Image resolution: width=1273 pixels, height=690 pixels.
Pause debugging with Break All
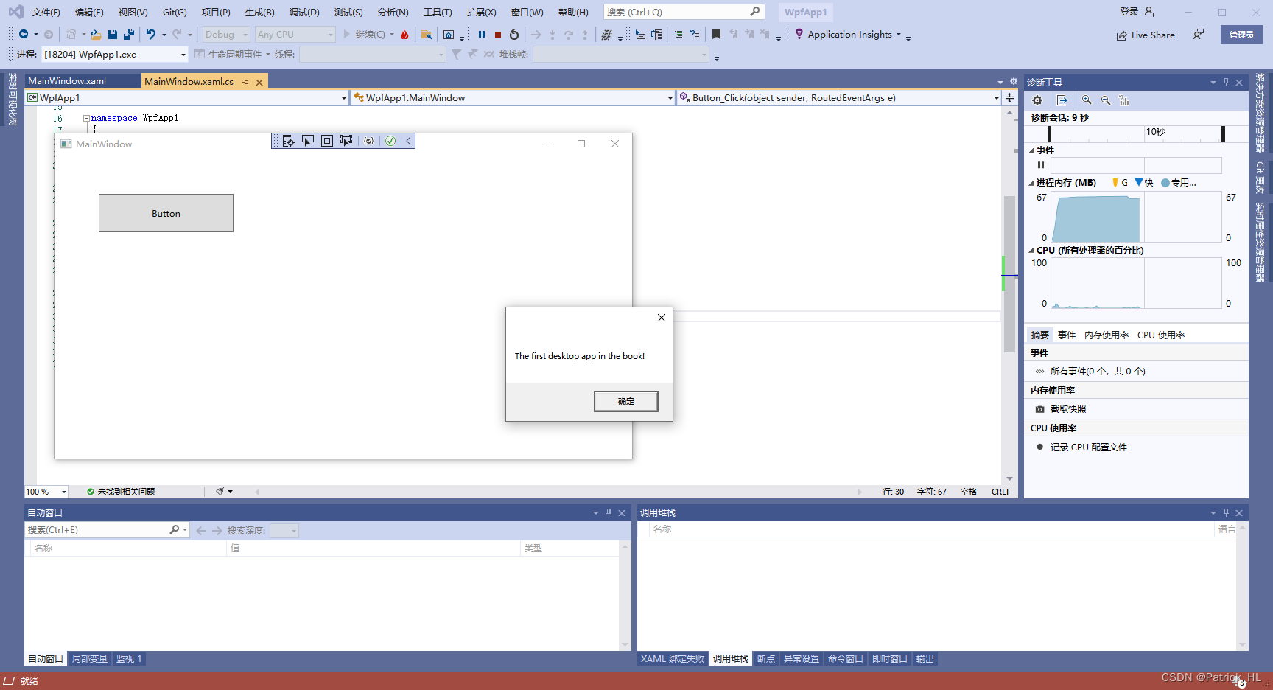pyautogui.click(x=482, y=35)
